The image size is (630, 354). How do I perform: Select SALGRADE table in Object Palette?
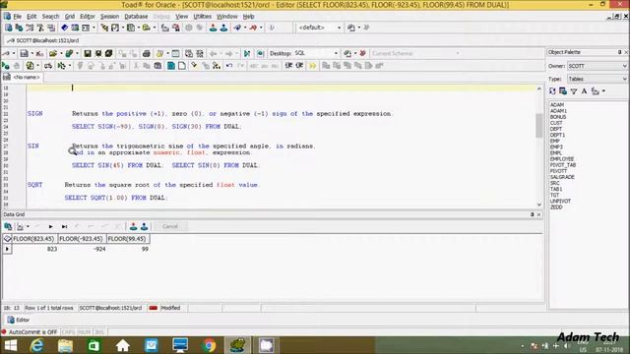point(562,177)
